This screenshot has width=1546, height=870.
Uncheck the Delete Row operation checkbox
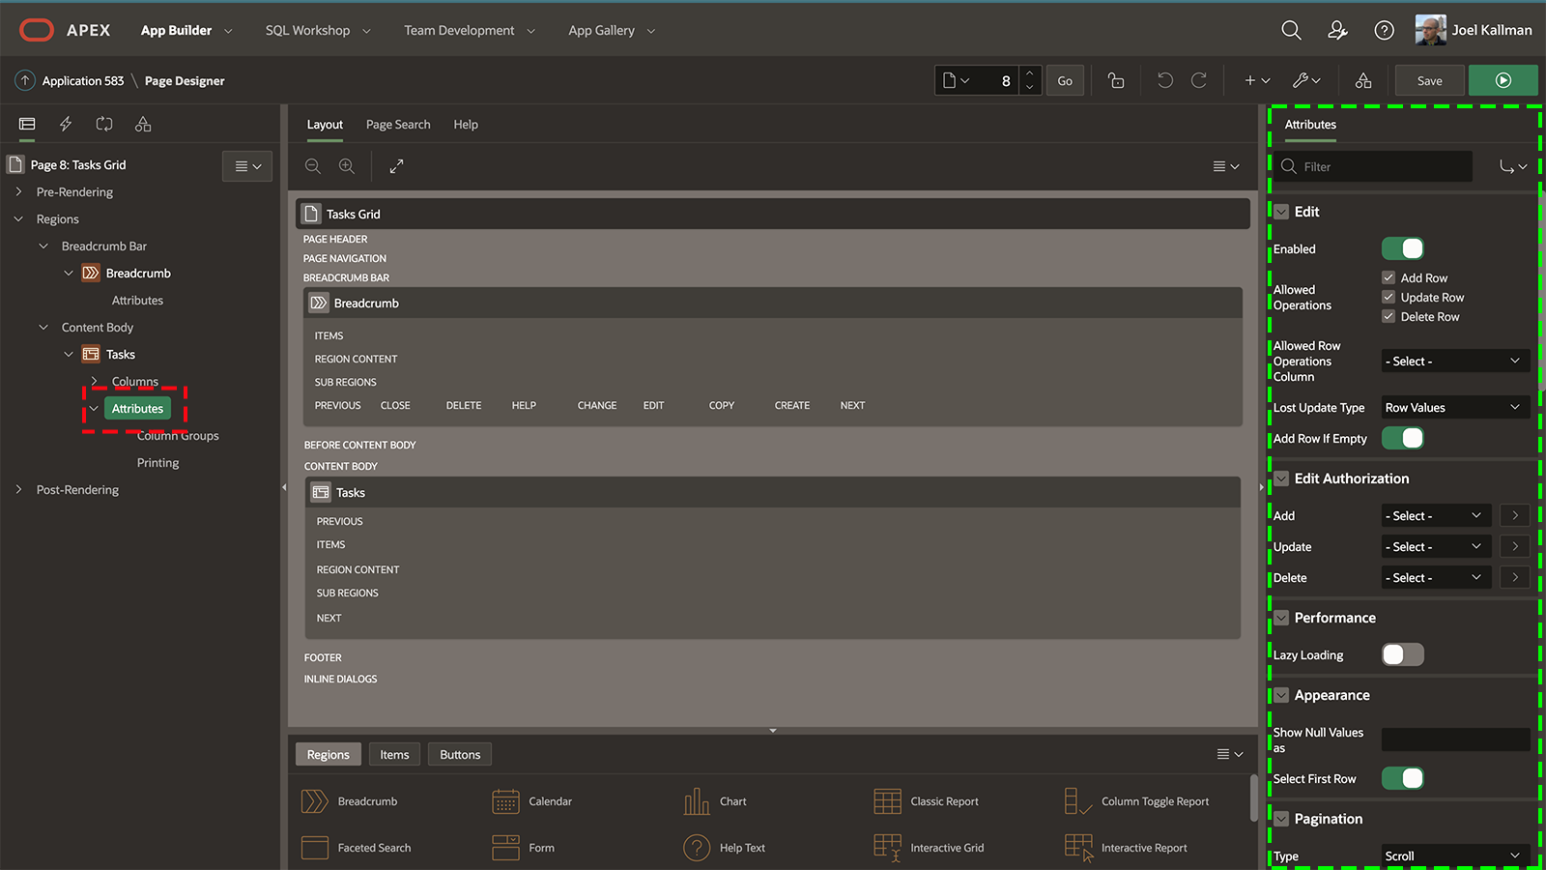point(1389,316)
